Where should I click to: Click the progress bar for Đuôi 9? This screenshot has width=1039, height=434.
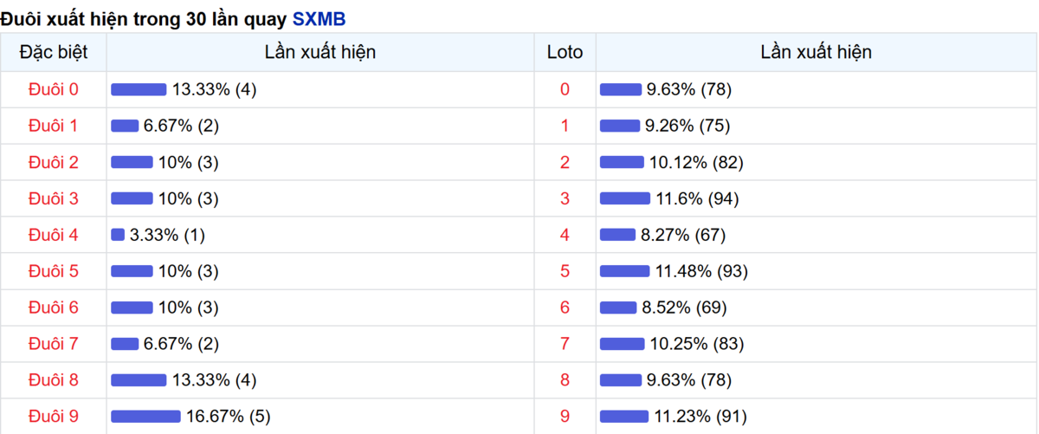click(x=145, y=417)
